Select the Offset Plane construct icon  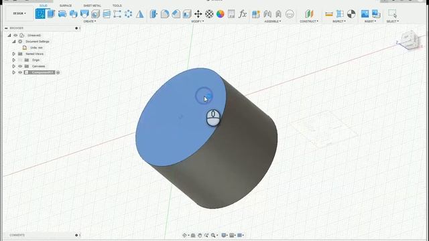click(309, 13)
